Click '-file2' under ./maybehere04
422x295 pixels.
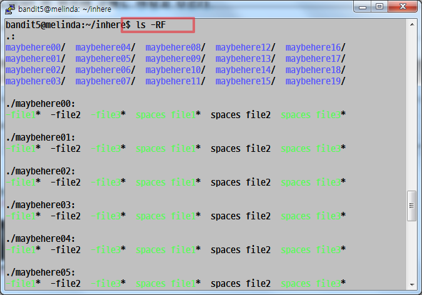pyautogui.click(x=66, y=250)
